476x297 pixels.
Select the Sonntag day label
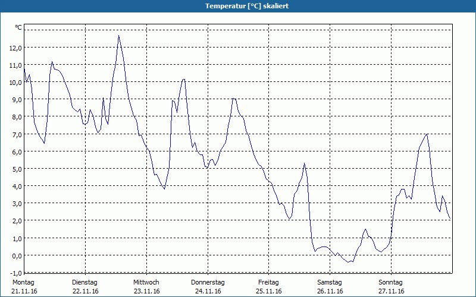click(390, 283)
